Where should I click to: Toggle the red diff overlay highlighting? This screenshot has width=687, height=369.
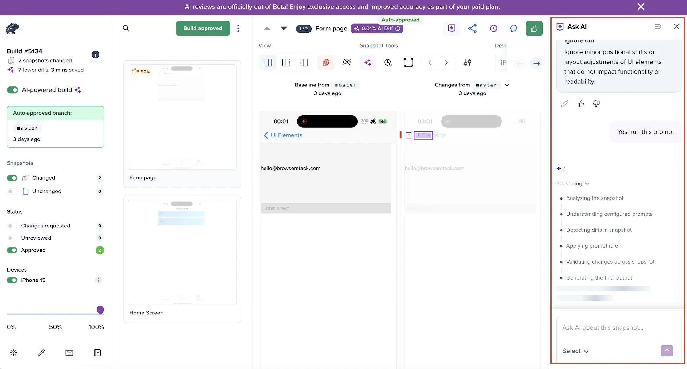point(326,62)
